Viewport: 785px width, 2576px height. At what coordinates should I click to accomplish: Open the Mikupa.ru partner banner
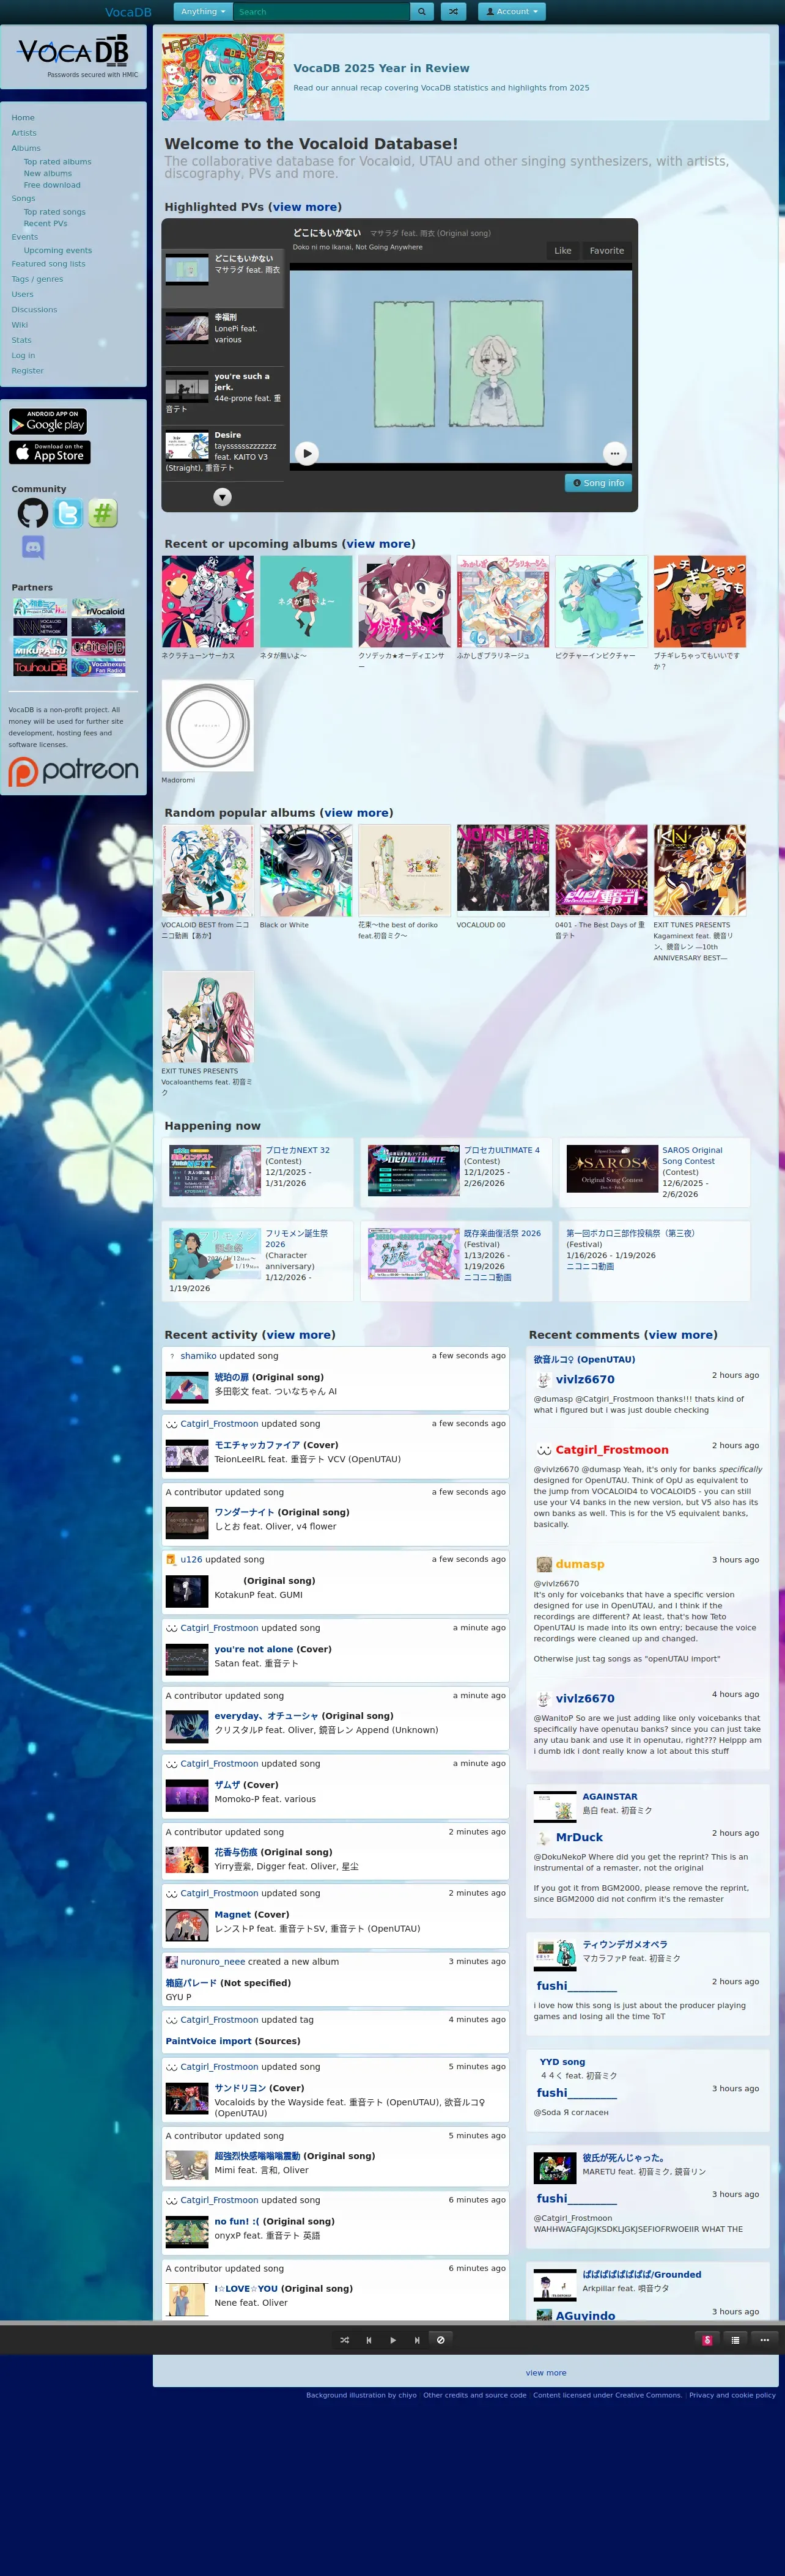40,647
